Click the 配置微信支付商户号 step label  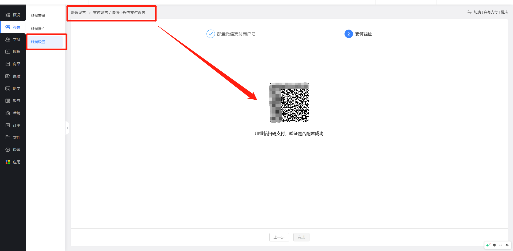click(236, 34)
